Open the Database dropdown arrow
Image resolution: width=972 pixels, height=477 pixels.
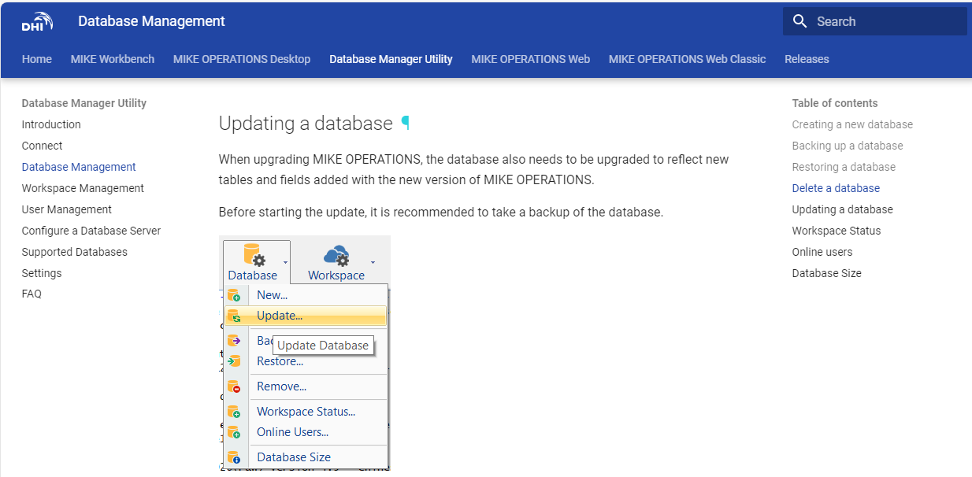tap(285, 261)
